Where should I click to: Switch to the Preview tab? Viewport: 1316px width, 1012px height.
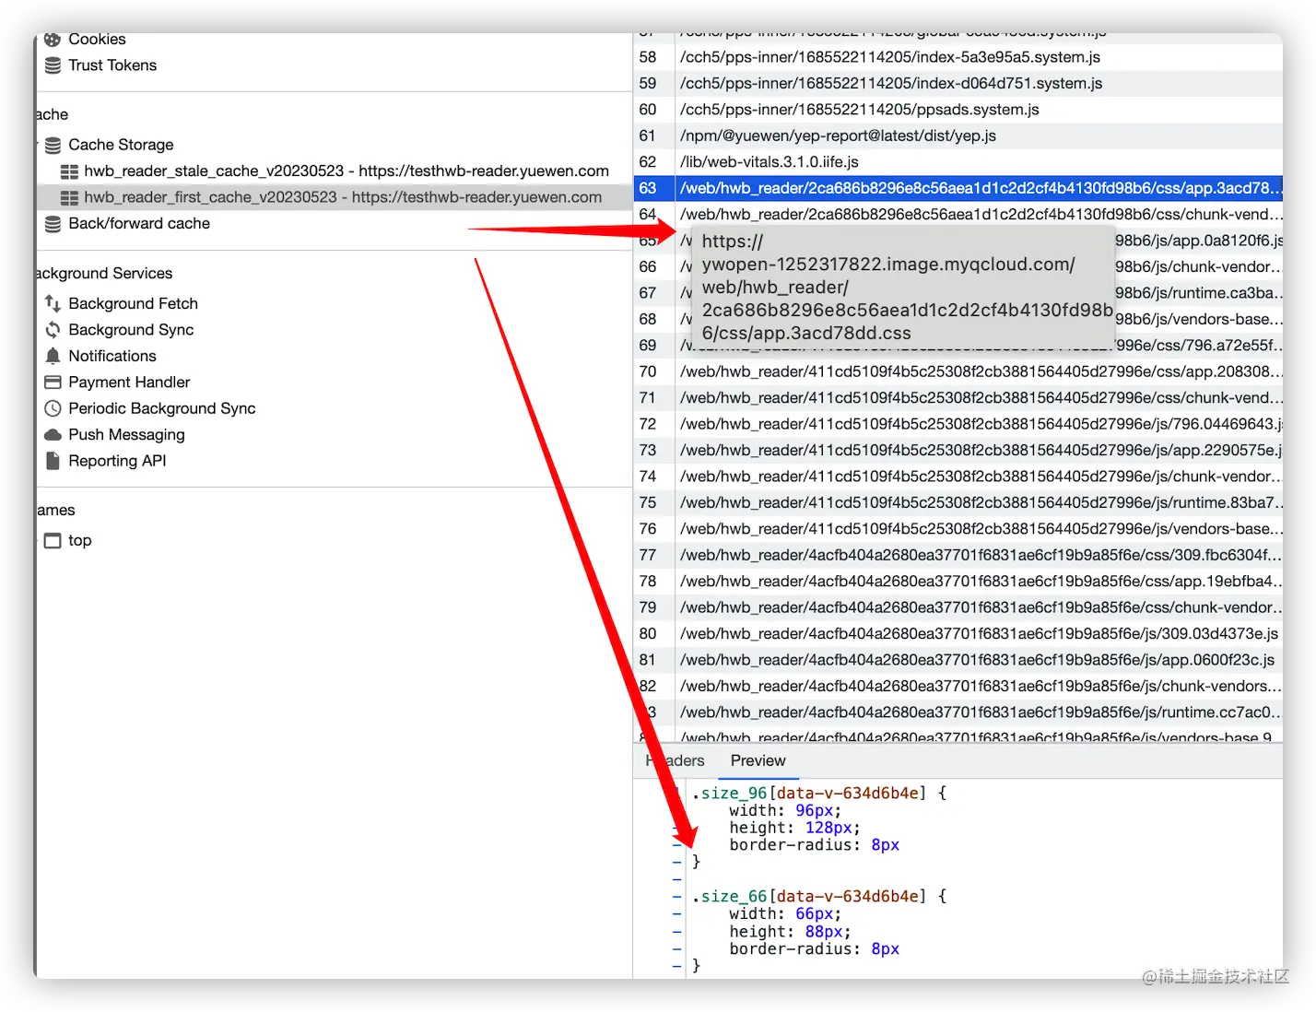(758, 760)
